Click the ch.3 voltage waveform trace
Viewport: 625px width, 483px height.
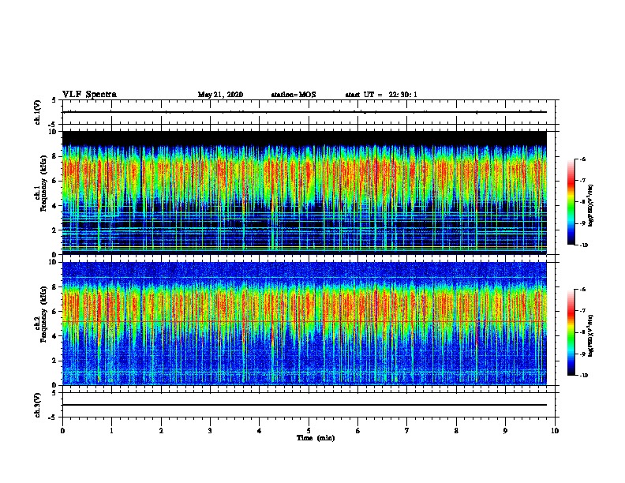305,405
